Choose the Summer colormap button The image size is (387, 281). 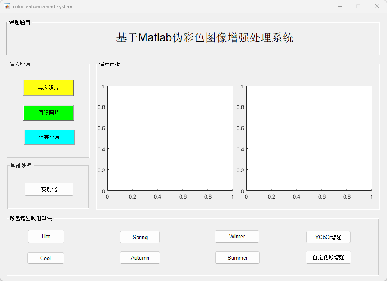[237, 258]
